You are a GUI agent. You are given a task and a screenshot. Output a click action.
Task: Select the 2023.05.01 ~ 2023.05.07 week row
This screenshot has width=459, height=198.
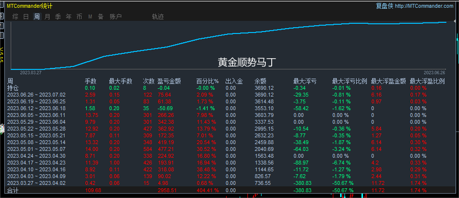point(36,149)
